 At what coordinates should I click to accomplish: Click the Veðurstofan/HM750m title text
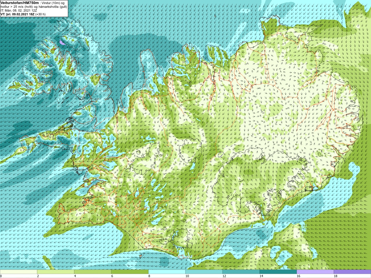pos(20,3)
